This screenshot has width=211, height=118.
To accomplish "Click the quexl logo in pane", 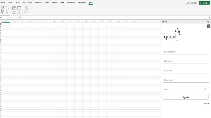I will (x=172, y=34).
